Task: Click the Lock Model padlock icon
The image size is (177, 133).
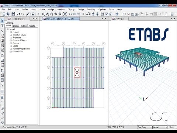Action: [33, 14]
